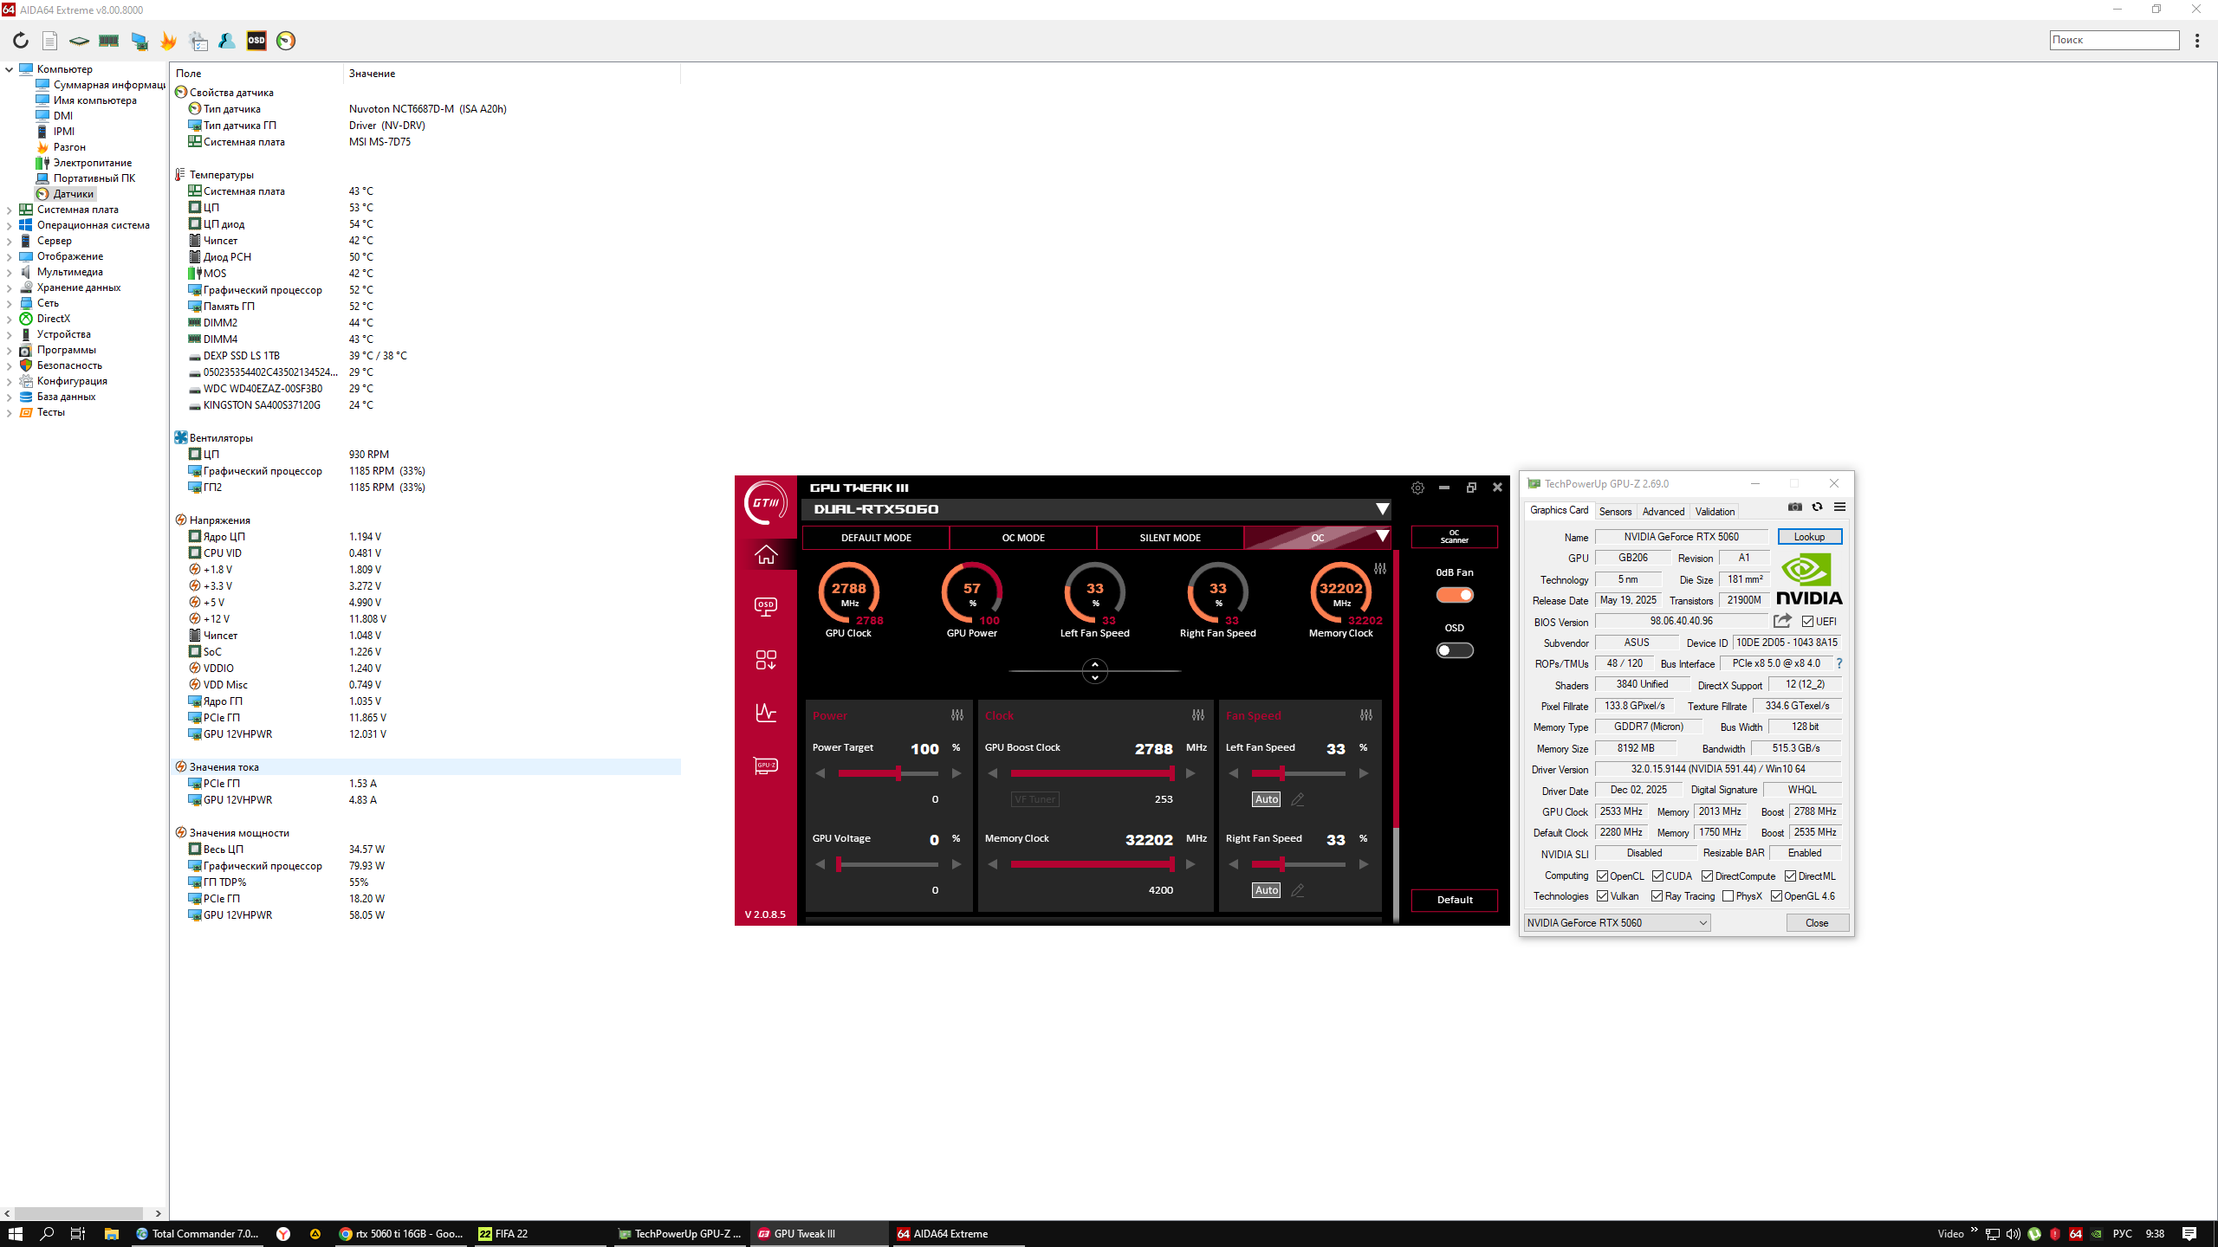Click the Close button in GPU-Z
The width and height of the screenshot is (2218, 1247).
[1817, 923]
